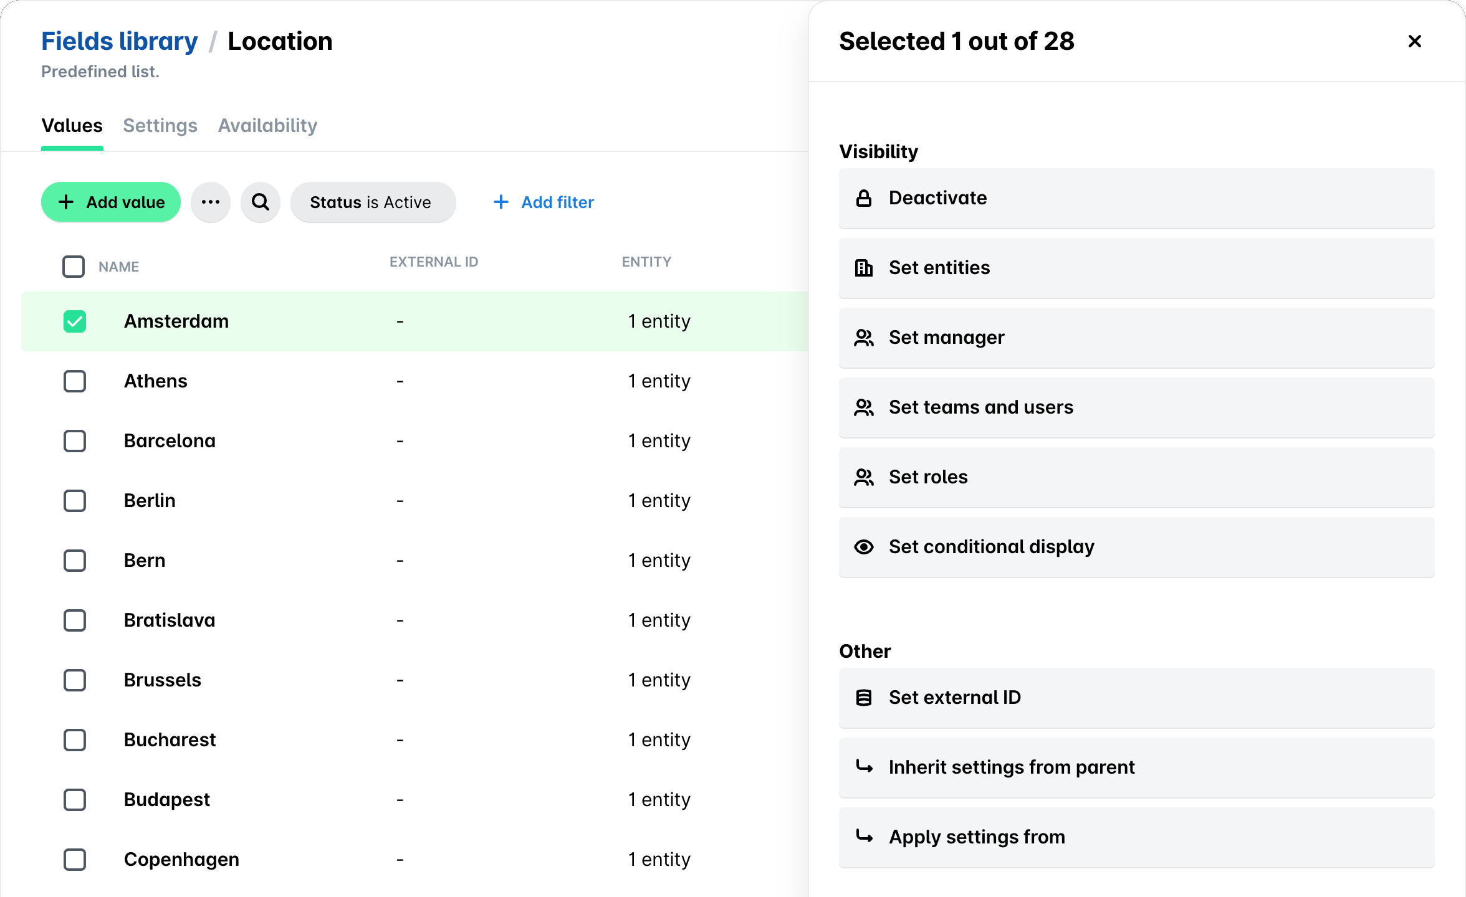Sort by the EXTERNAL ID column header

tap(434, 262)
